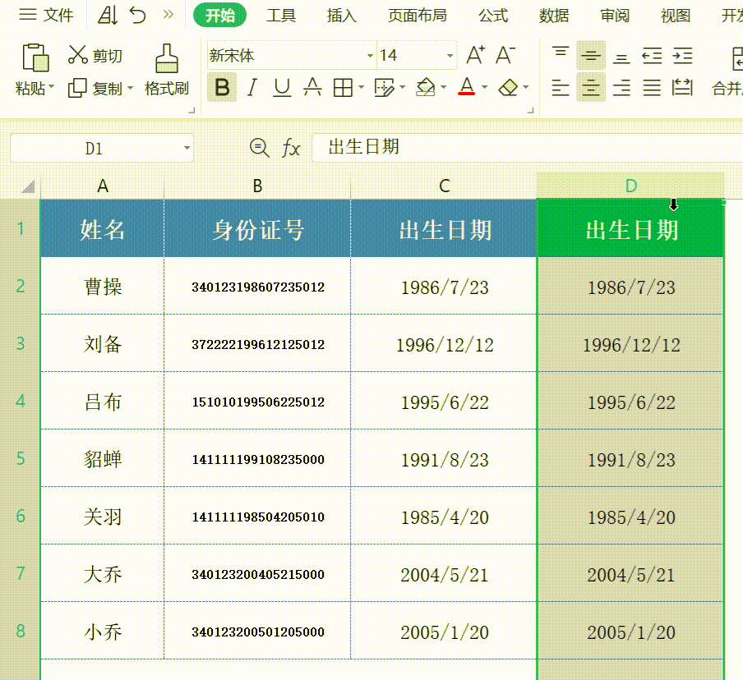The width and height of the screenshot is (743, 680).
Task: Select row 5 header
Action: click(21, 458)
